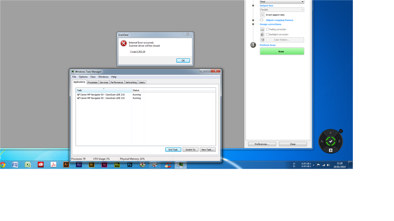394x221 pixels.
Task: Open the network signal tray icon
Action: (x=324, y=165)
